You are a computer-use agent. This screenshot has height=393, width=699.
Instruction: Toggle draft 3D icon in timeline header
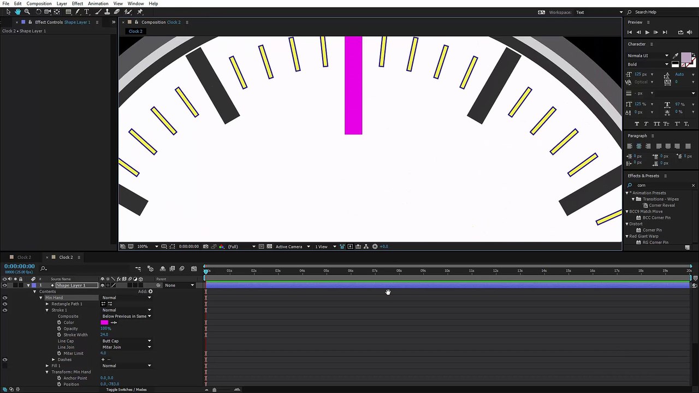click(x=151, y=269)
